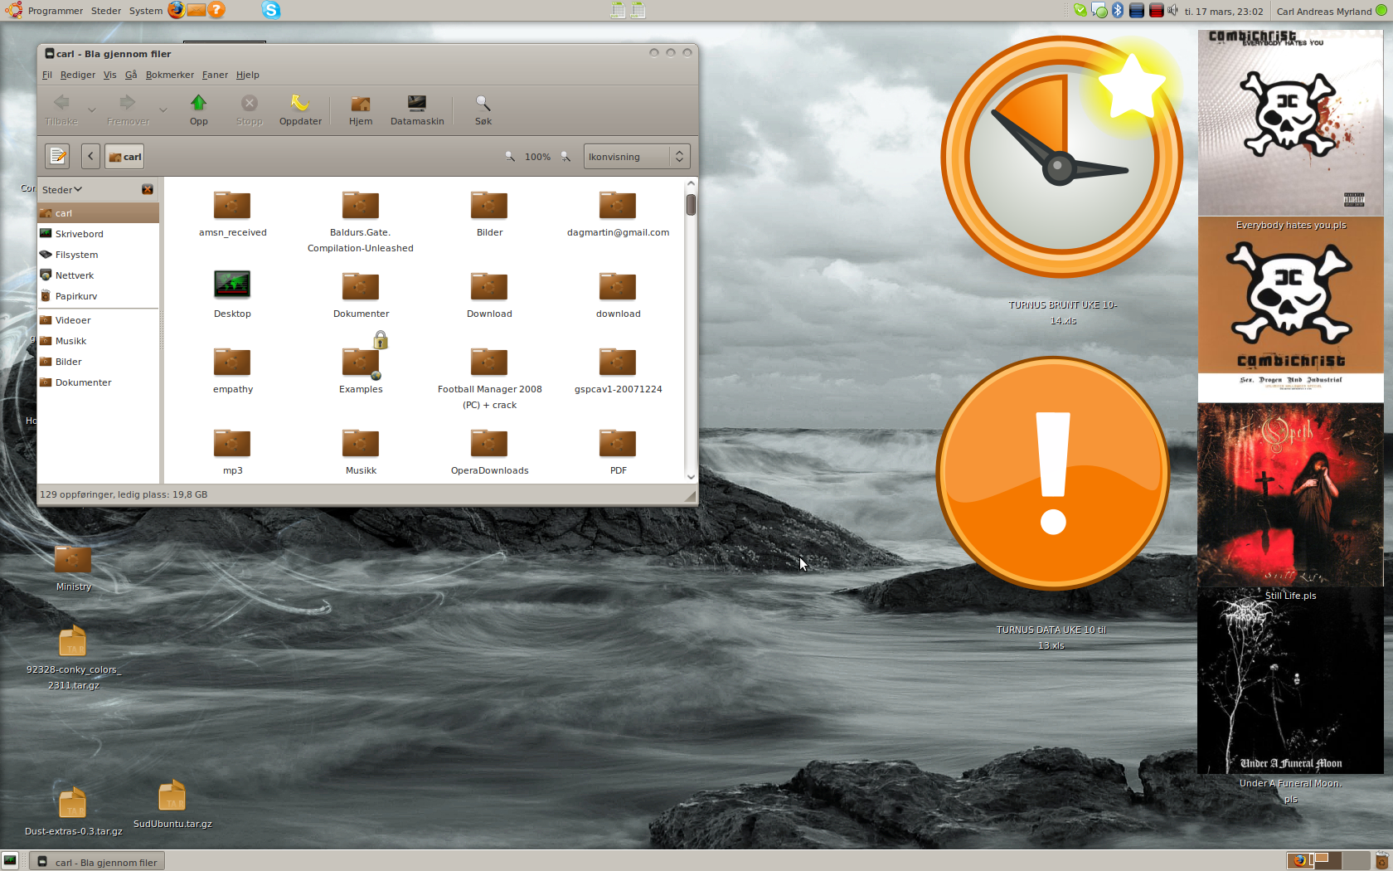Image resolution: width=1393 pixels, height=871 pixels.
Task: Click the carl path bar button
Action: (124, 156)
